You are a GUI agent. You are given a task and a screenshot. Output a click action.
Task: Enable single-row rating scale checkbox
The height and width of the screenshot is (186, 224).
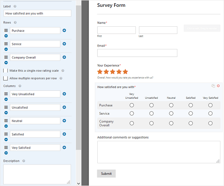pos(6,70)
